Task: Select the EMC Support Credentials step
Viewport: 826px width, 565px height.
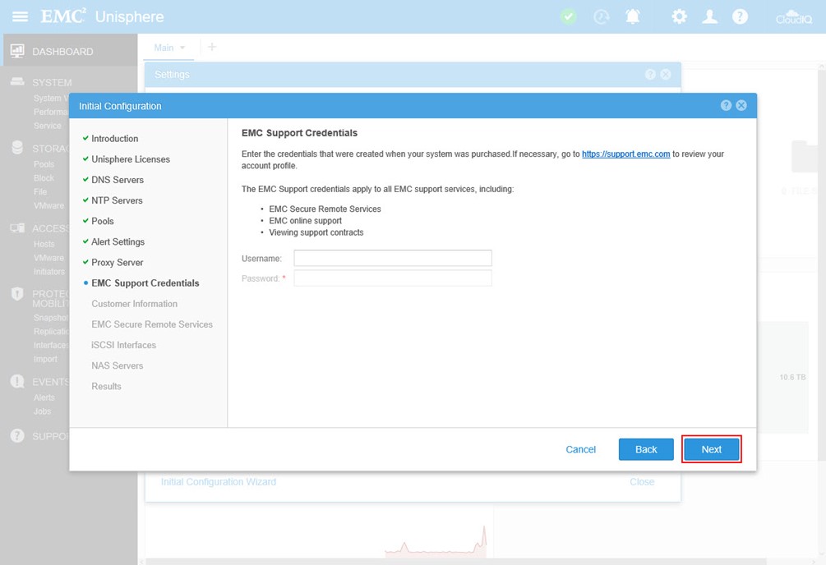Action: click(x=145, y=282)
